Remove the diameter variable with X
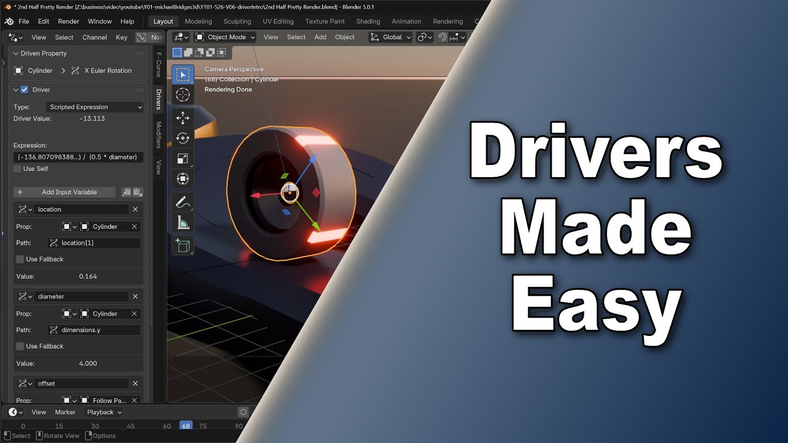The width and height of the screenshot is (788, 443). (135, 297)
